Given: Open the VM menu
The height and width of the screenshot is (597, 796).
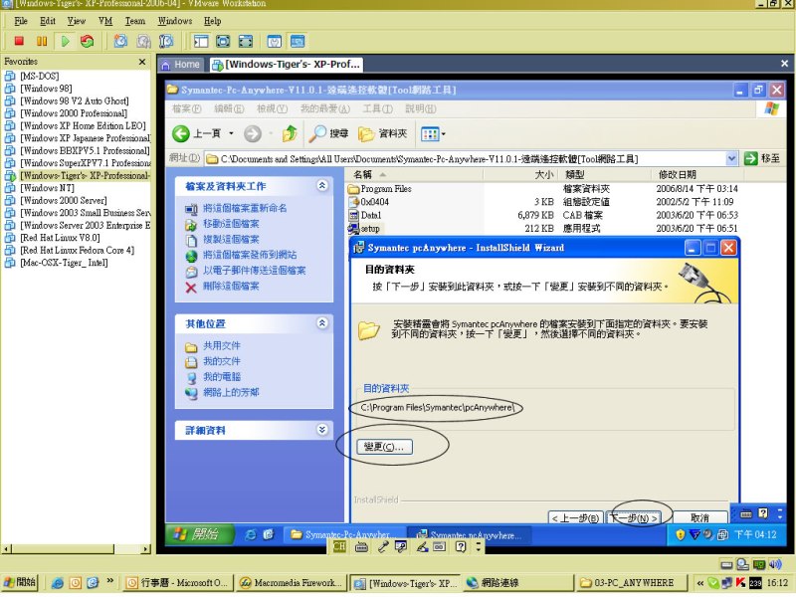Looking at the screenshot, I should point(105,21).
